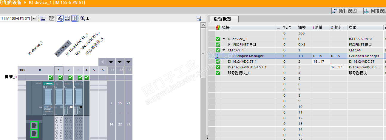The image size is (386, 140).
Task: Click green check status of 服务器模块_1 row
Action: [218, 73]
